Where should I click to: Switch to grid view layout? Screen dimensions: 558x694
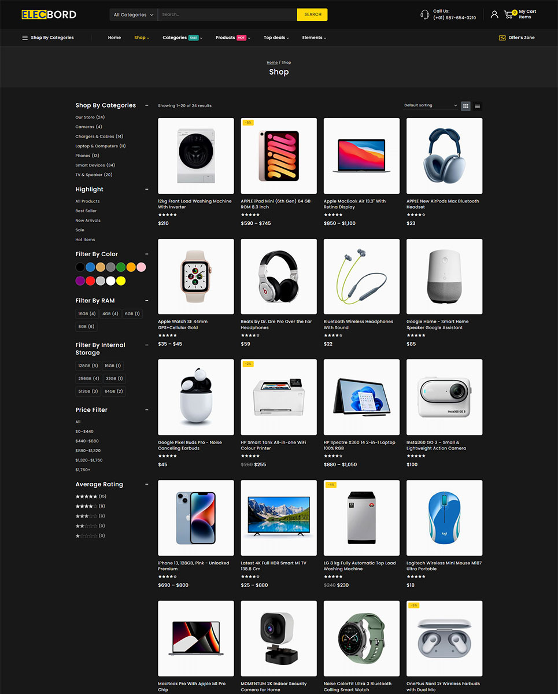(465, 106)
